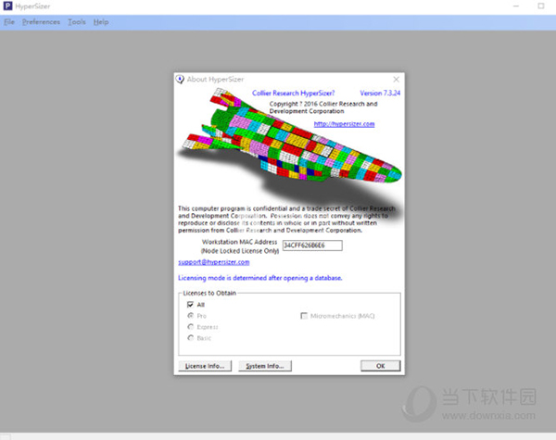Click the Collier Research HyperSizer title text
Viewport: 556px width, 440px height.
293,94
